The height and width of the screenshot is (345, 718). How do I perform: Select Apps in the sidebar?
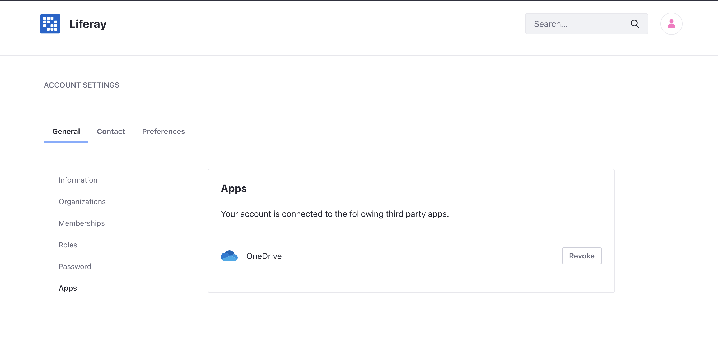68,288
